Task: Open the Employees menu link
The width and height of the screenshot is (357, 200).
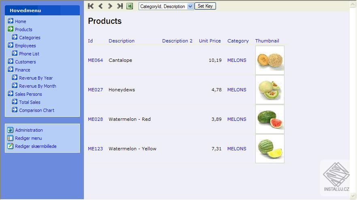Action: click(x=25, y=46)
